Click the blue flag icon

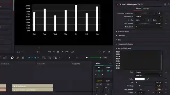pyautogui.click(x=29, y=58)
